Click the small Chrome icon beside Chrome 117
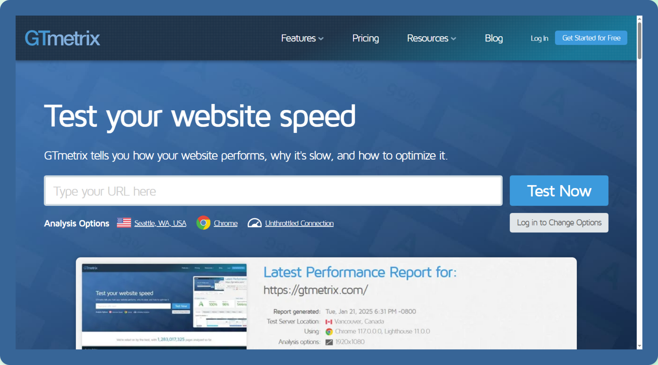The height and width of the screenshot is (365, 658). pos(329,332)
